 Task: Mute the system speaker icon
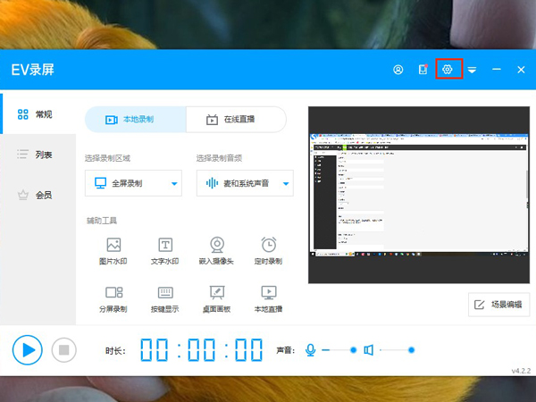pos(368,349)
